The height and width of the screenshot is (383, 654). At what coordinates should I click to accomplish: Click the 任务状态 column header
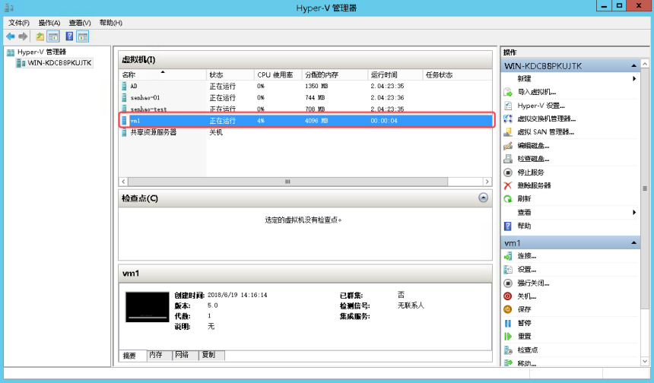(x=457, y=75)
